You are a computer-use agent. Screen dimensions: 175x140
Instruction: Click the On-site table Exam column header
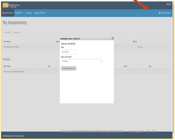coord(126,66)
